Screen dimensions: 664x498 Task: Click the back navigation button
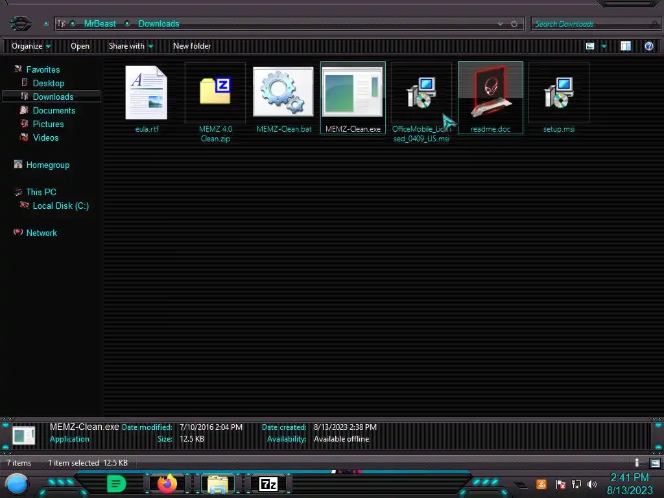[20, 23]
